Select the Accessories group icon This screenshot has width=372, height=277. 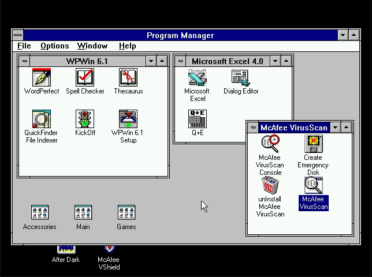(x=40, y=212)
